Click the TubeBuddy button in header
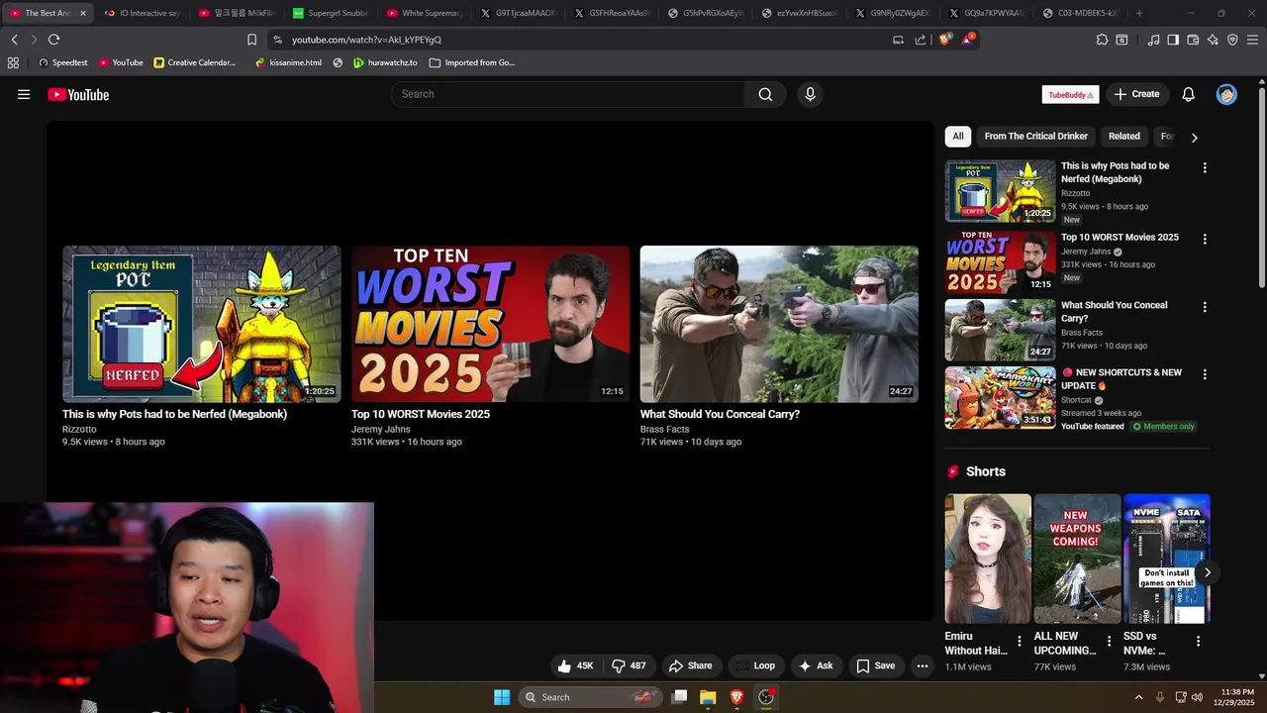The height and width of the screenshot is (713, 1267). click(1070, 94)
